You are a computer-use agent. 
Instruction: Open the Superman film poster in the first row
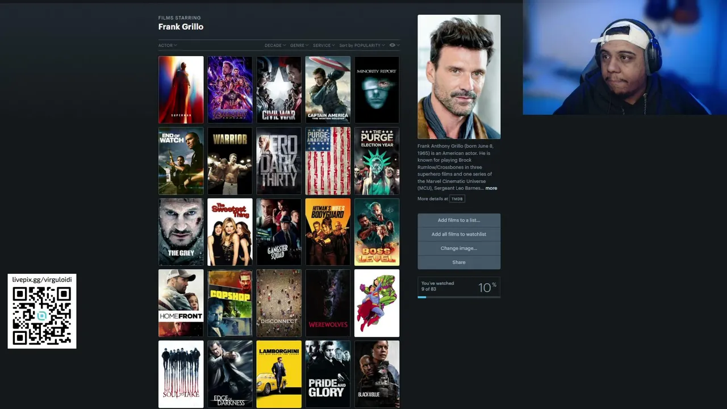(x=181, y=90)
